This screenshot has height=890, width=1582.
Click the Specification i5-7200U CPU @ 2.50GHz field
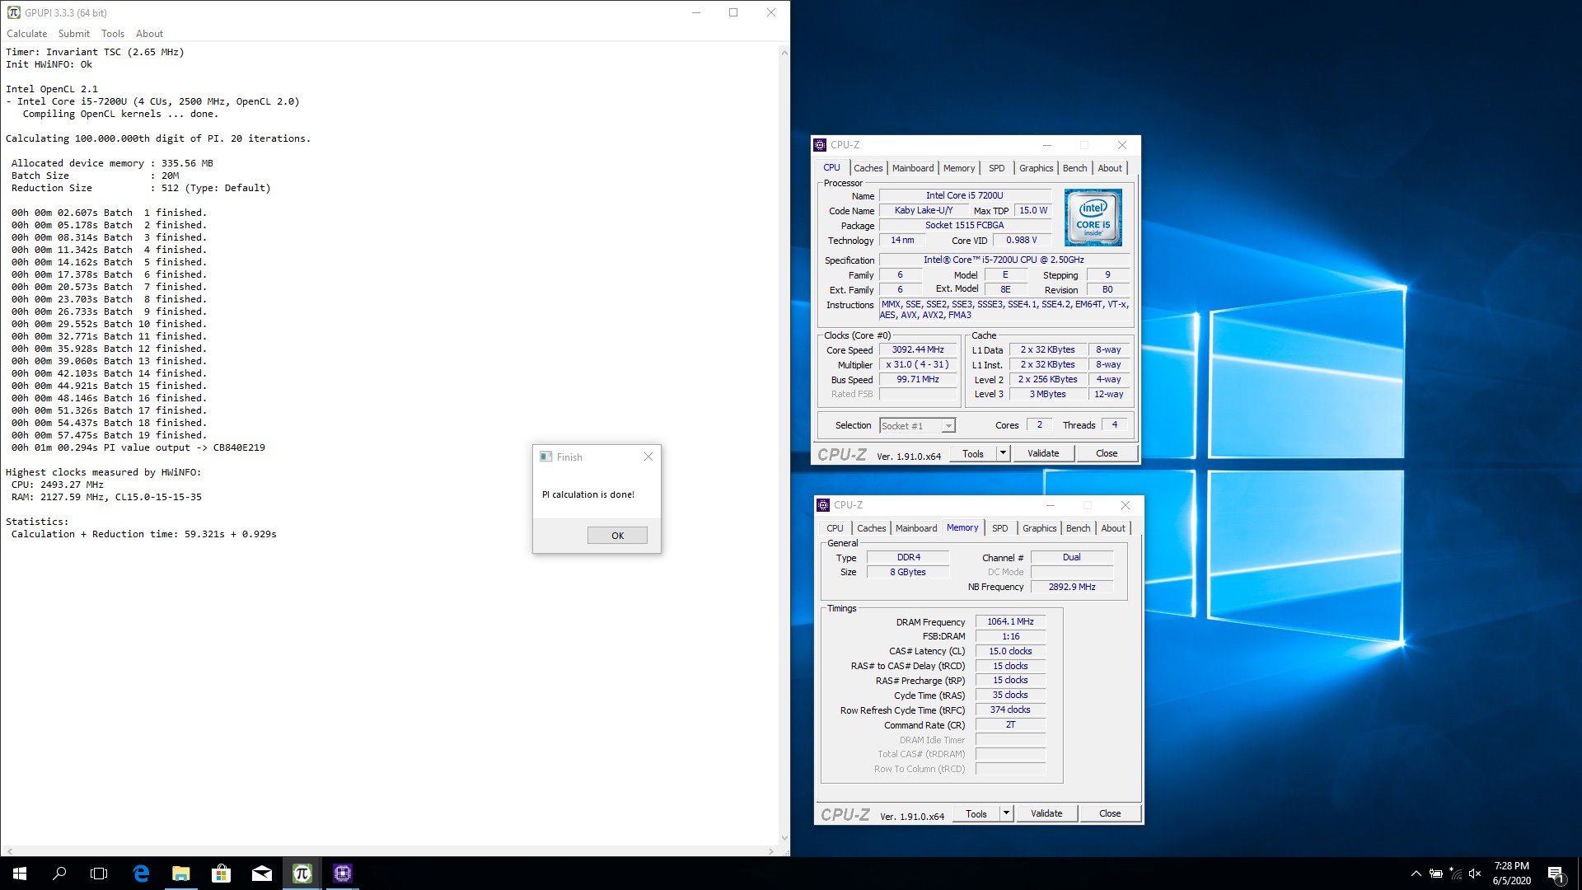coord(1004,260)
